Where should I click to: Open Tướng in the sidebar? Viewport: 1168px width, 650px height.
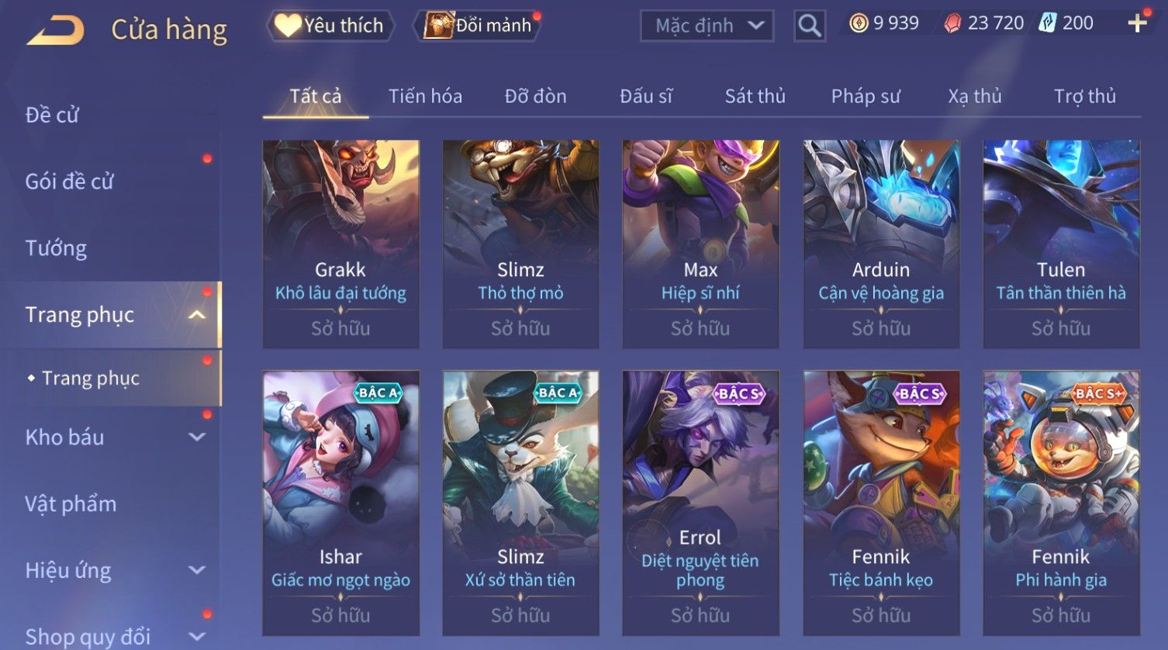pyautogui.click(x=56, y=248)
